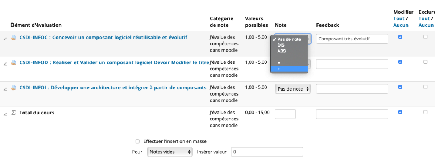435x158 pixels.
Task: Open the Notes vides dropdown
Action: coord(170,152)
